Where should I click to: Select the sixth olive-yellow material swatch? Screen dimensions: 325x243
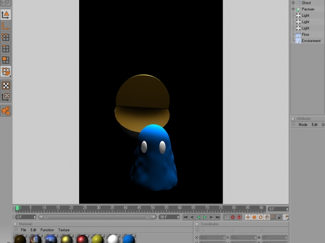click(98, 239)
